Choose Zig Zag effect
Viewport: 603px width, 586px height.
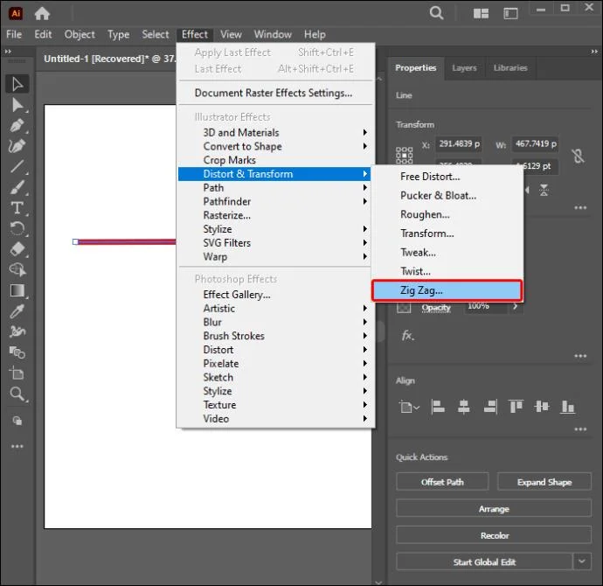447,290
